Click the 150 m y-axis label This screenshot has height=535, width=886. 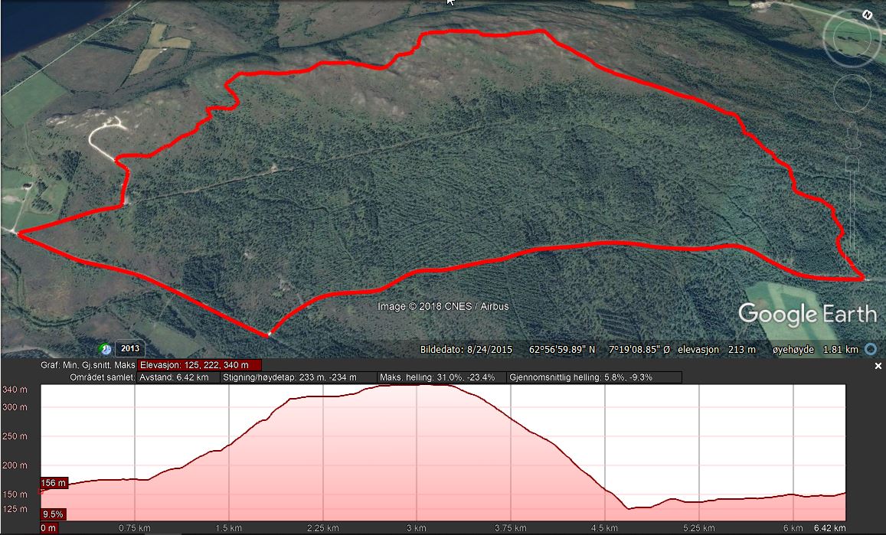point(15,494)
